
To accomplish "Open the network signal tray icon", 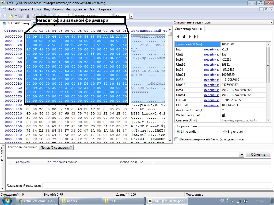I will pos(239,201).
